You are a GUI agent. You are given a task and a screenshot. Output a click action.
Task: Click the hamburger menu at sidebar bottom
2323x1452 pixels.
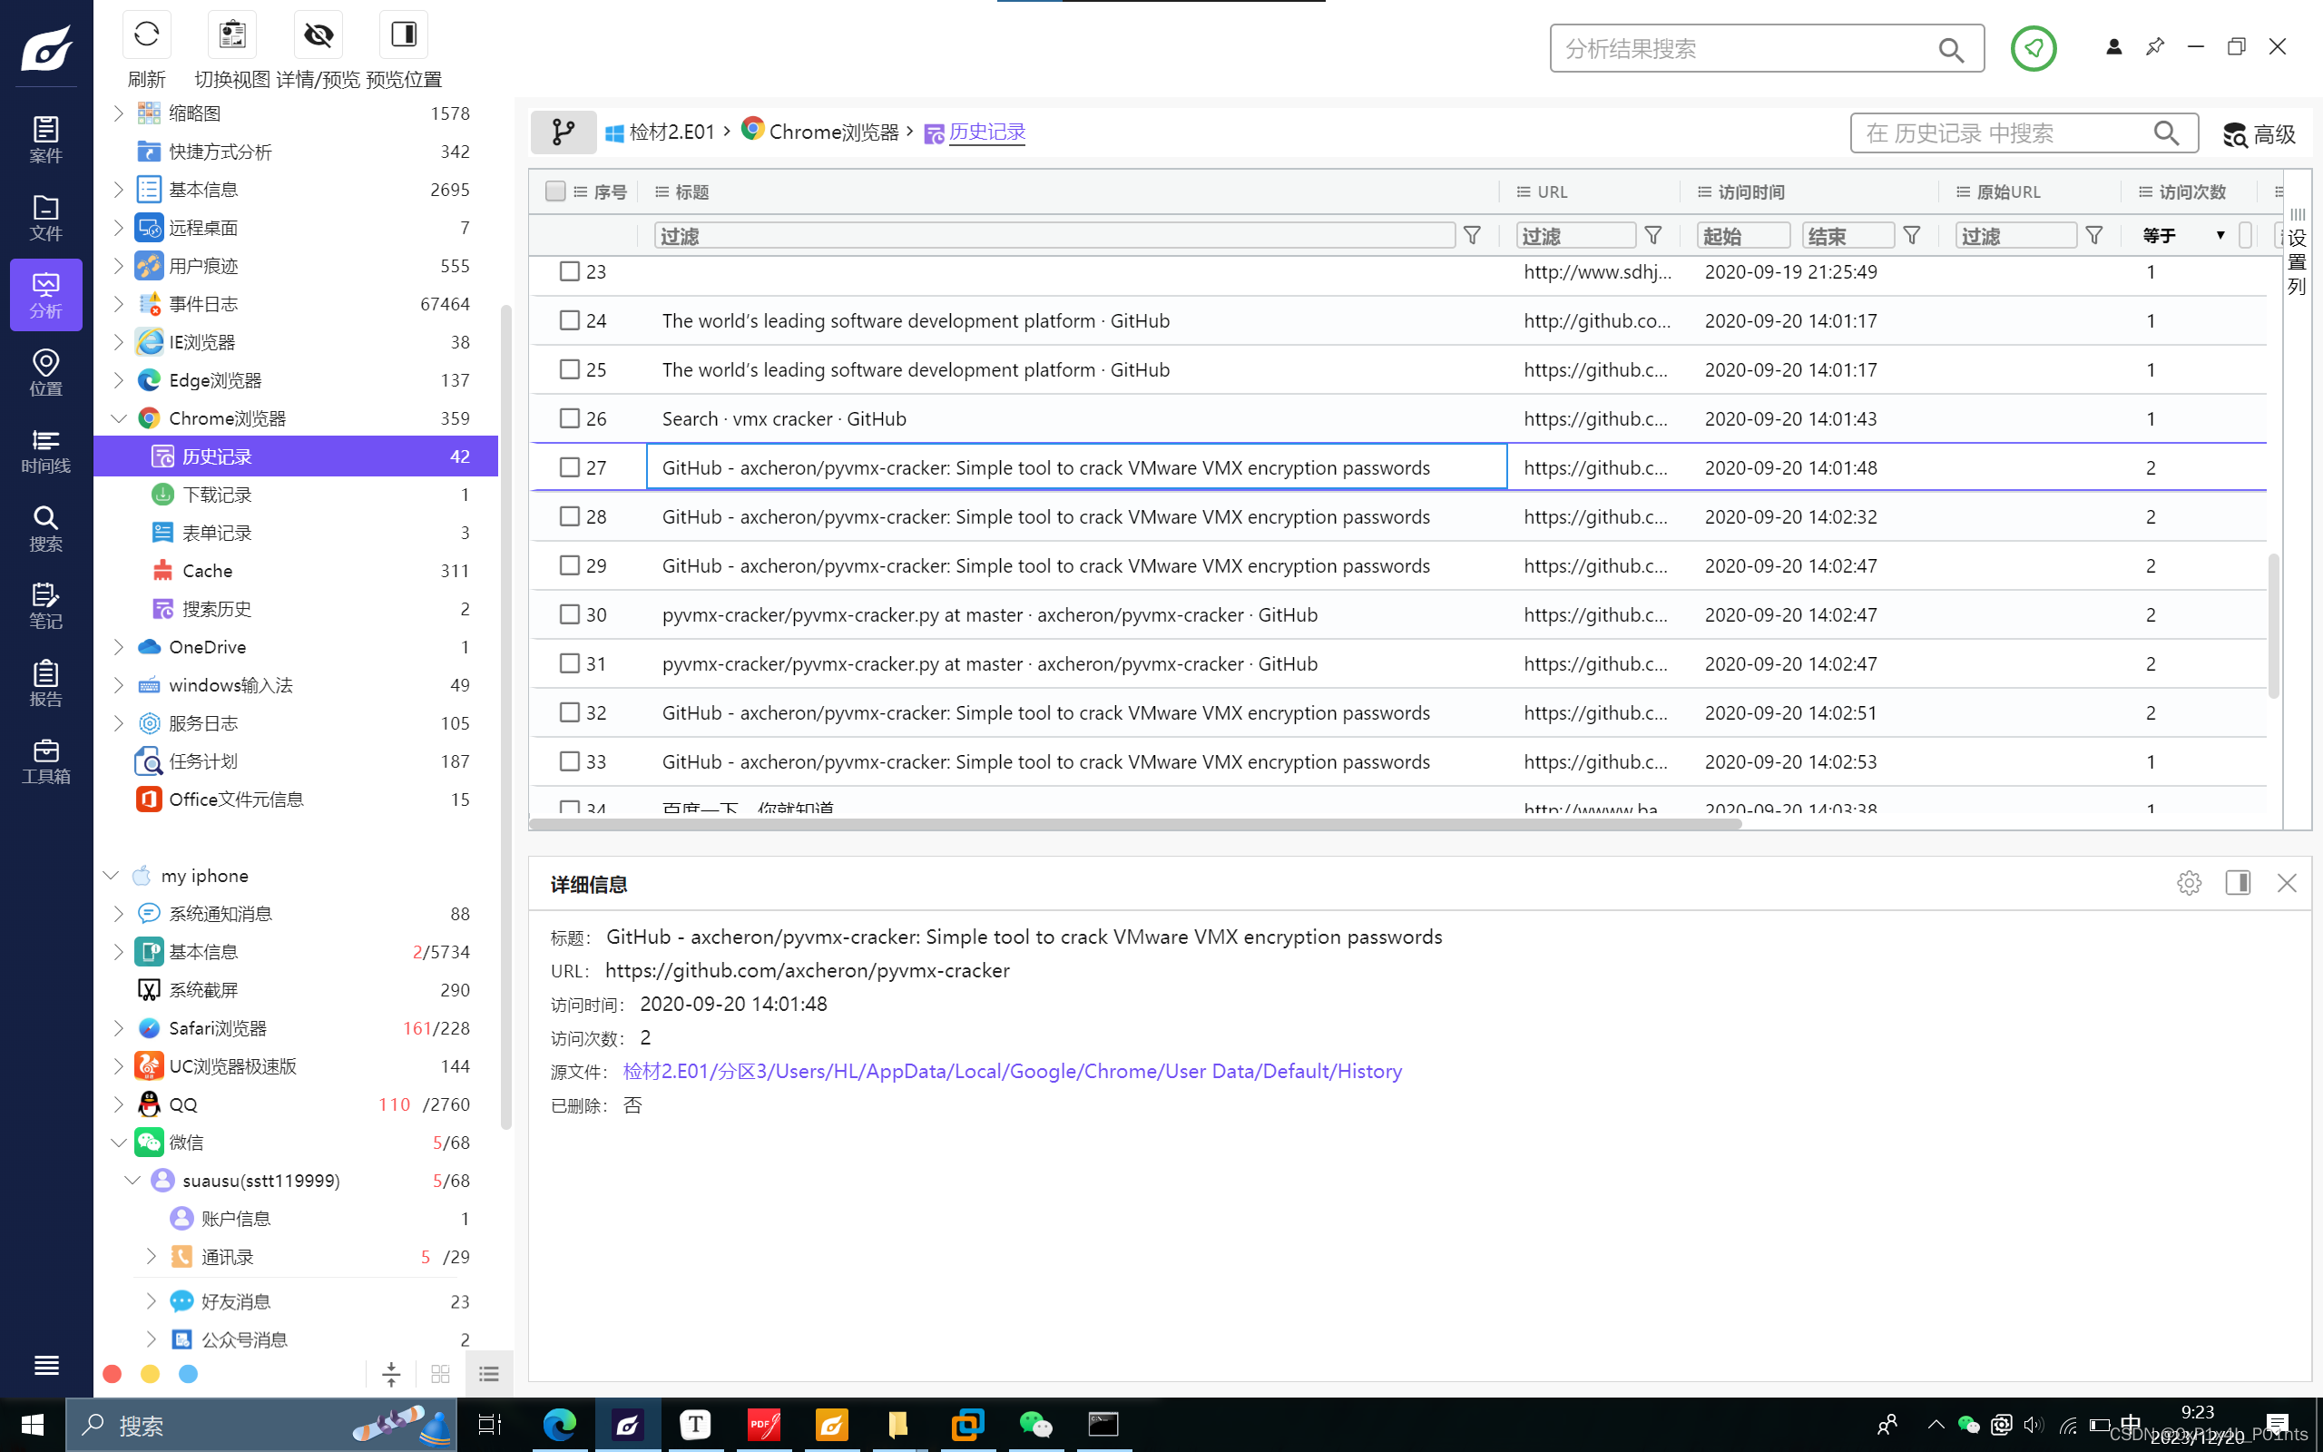point(46,1365)
